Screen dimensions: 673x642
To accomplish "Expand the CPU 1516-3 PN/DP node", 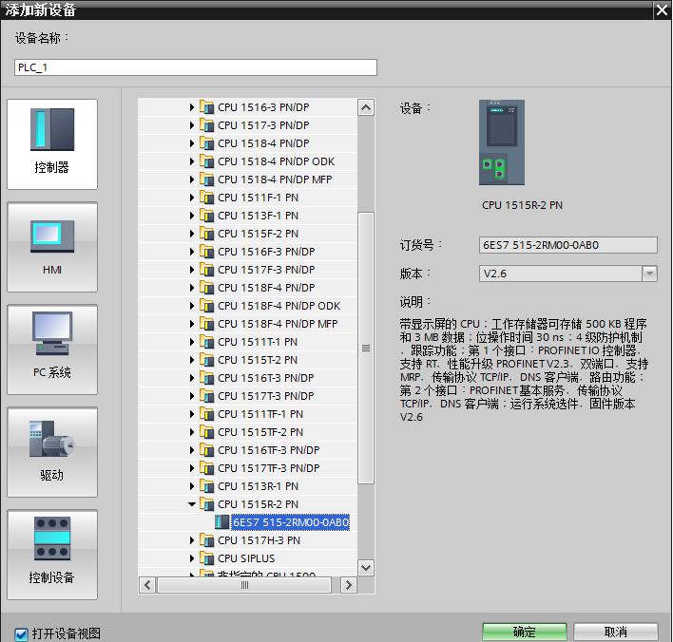I will pos(192,106).
